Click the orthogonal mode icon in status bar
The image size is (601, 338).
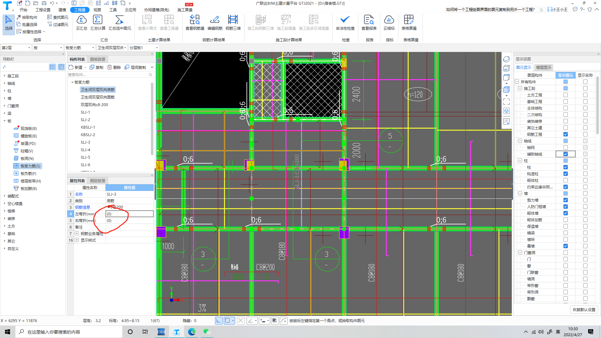[219, 320]
